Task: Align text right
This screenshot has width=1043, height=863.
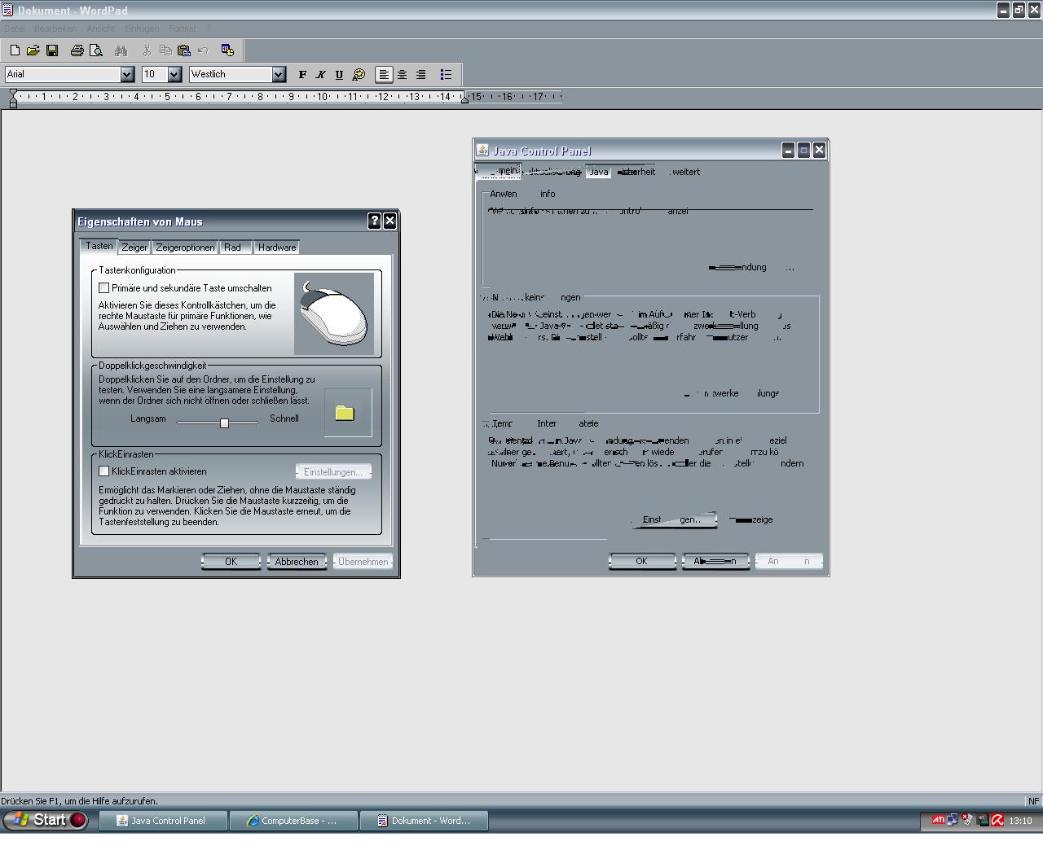Action: tap(421, 74)
